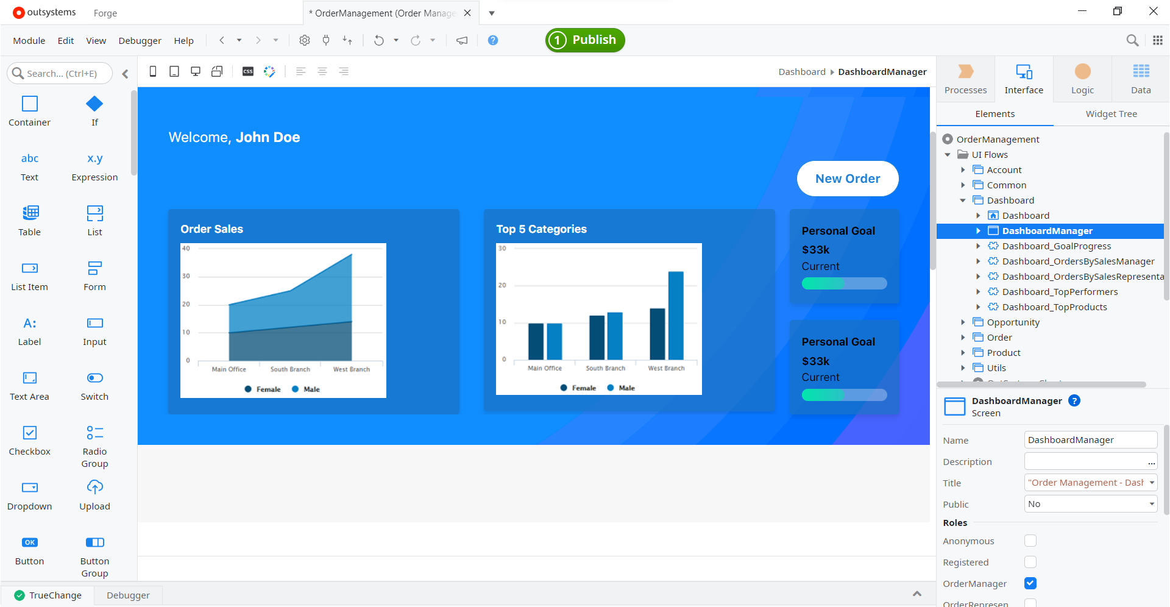1170x607 pixels.
Task: Choose the Upload widget icon
Action: pyautogui.click(x=94, y=488)
